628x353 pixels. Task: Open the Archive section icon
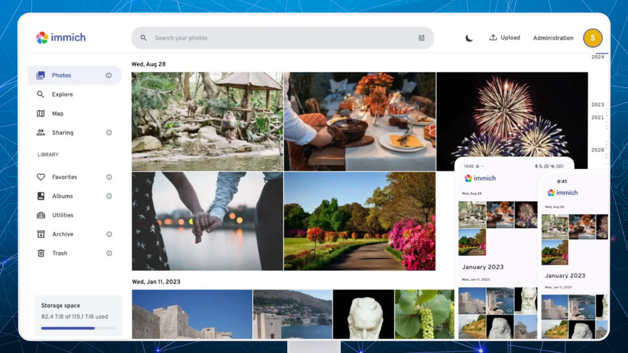coord(41,234)
